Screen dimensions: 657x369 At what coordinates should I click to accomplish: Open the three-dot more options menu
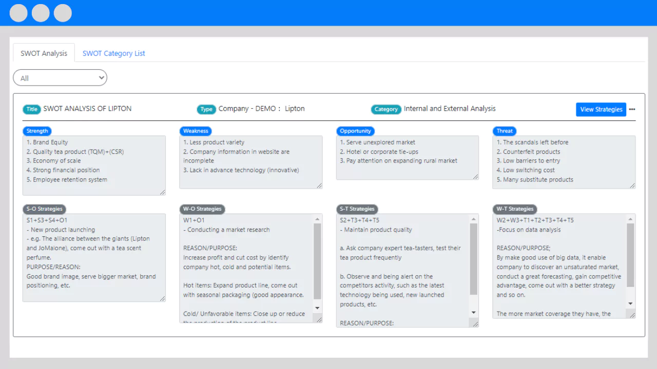coord(632,109)
